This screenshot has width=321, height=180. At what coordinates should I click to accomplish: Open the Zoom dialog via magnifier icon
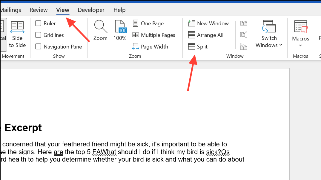pos(100,30)
